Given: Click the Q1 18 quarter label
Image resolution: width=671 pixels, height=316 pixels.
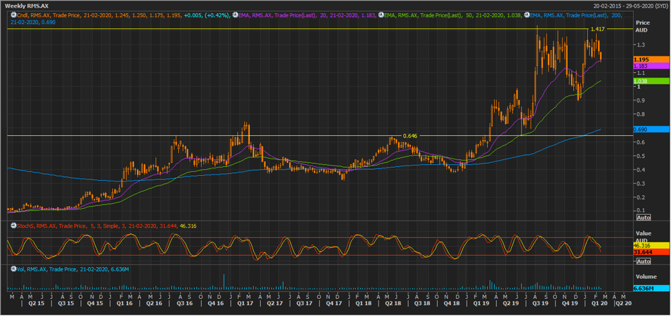Looking at the screenshot, I should coord(363,303).
